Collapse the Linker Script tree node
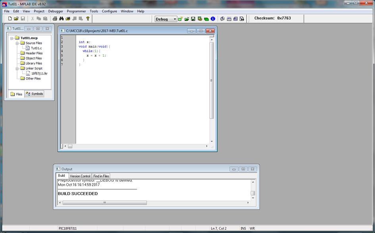Screen dimensions: 375x233 17,68
